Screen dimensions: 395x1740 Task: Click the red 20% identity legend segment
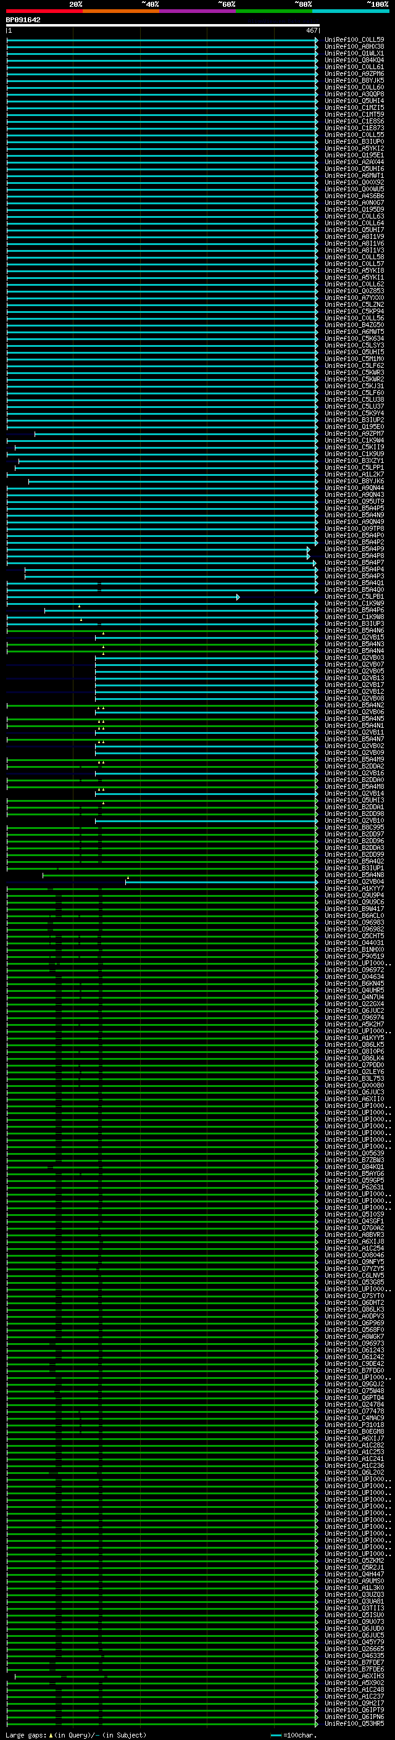click(x=44, y=11)
